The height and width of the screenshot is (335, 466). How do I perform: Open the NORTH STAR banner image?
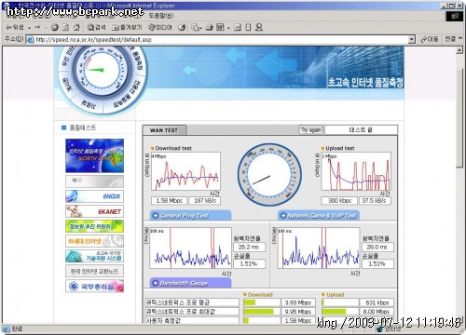click(94, 155)
